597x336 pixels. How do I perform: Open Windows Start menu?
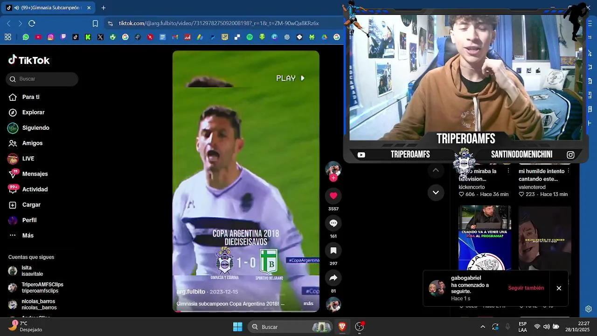click(237, 327)
